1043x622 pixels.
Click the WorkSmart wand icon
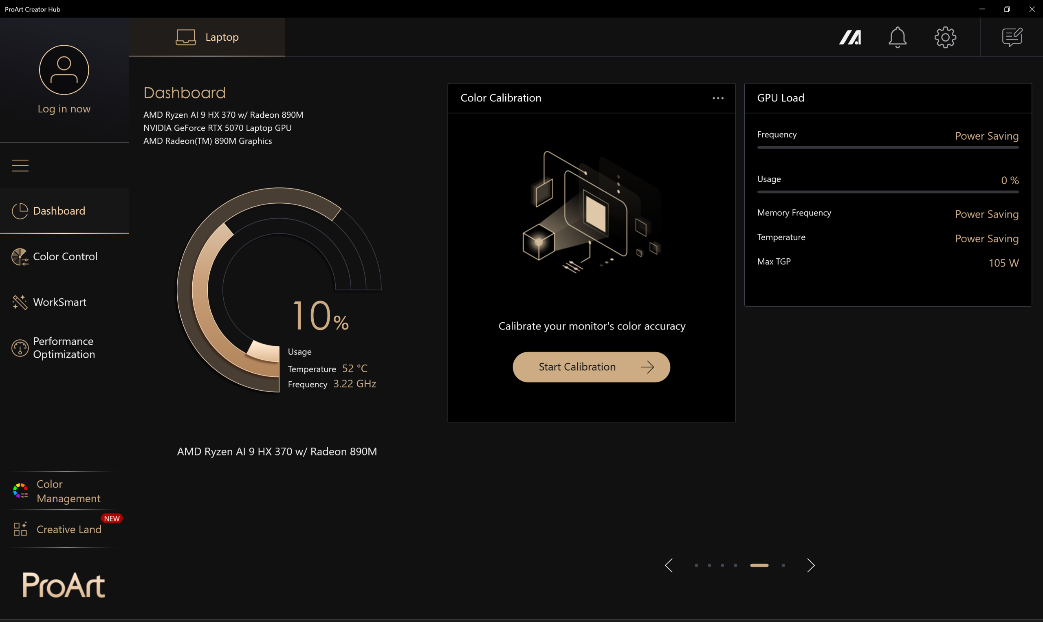[20, 302]
